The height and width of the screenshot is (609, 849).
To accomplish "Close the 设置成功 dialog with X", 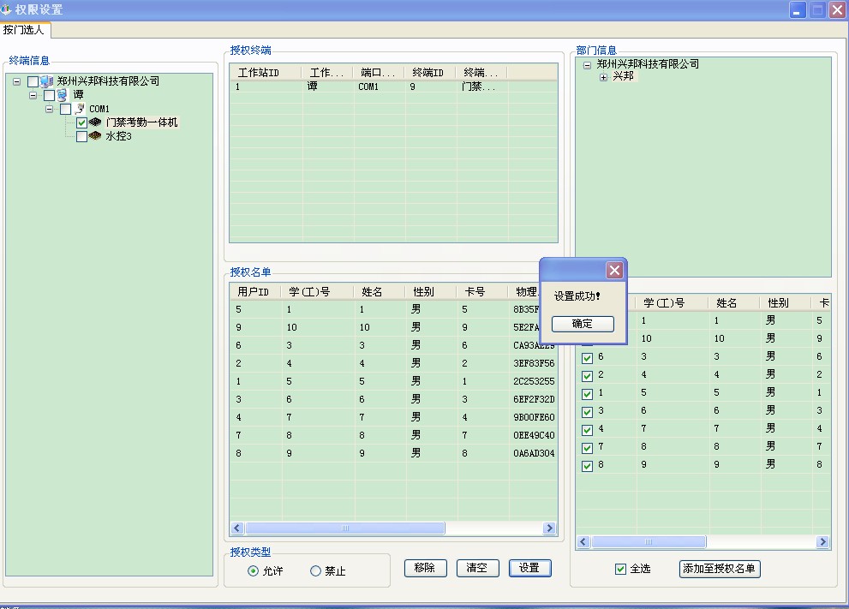I will tap(614, 270).
